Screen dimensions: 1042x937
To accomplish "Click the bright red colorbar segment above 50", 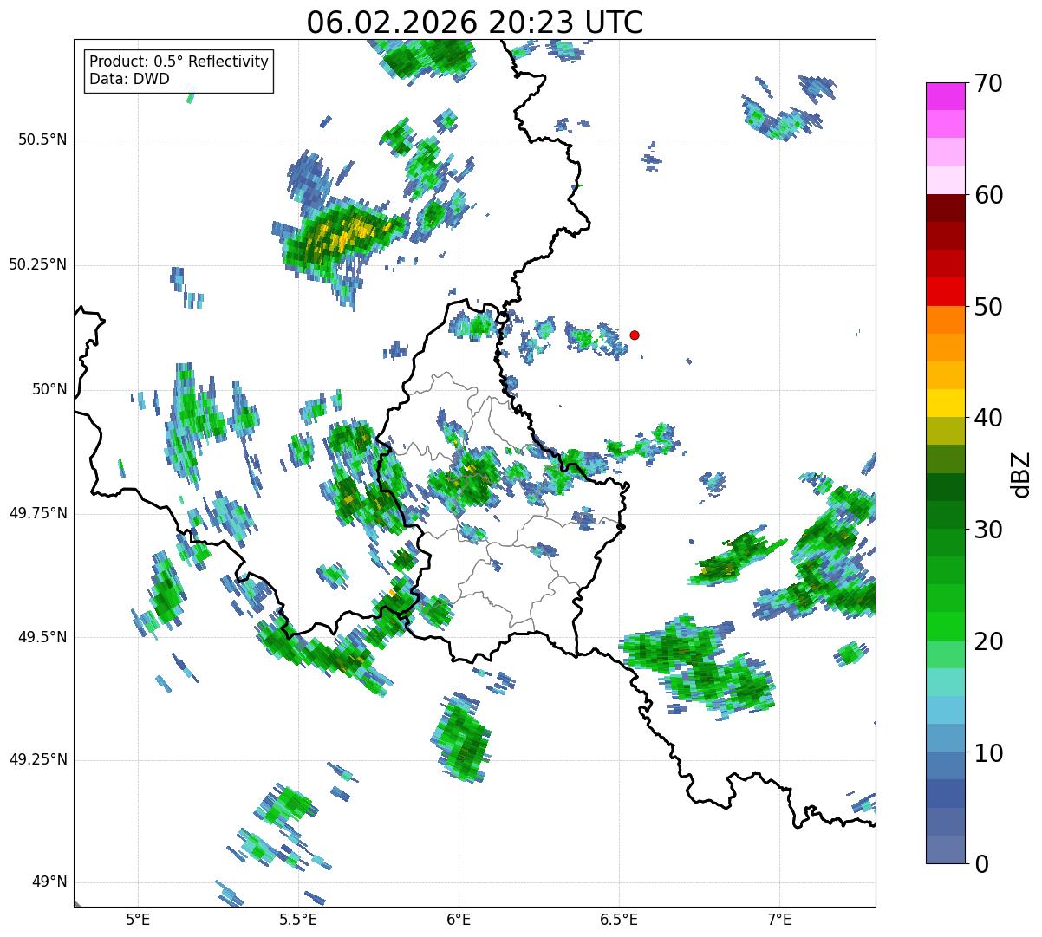I will [946, 292].
